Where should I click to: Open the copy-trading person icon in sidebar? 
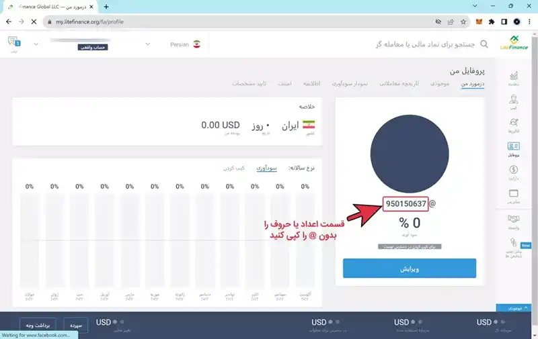point(514,102)
